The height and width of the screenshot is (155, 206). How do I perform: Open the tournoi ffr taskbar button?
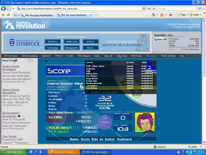point(64,152)
